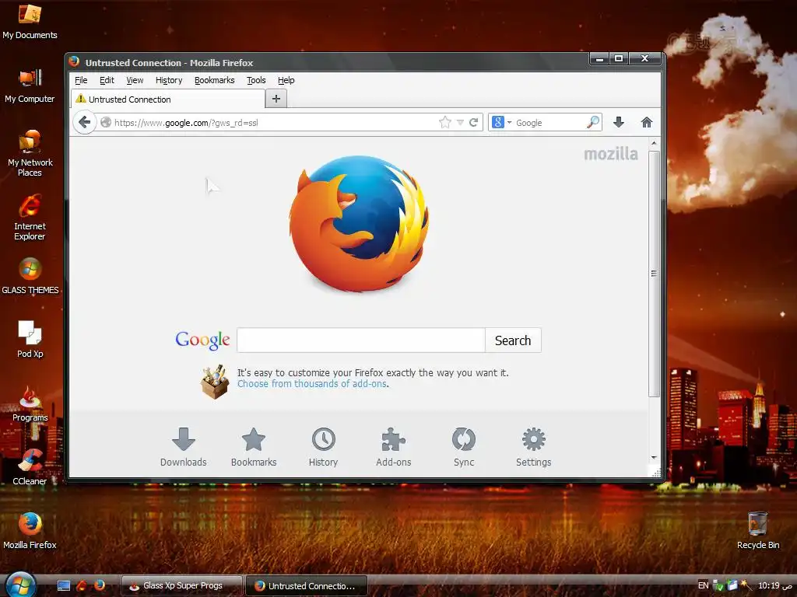This screenshot has width=797, height=597.
Task: Select GLASS THEMES desktop icon
Action: 30,277
